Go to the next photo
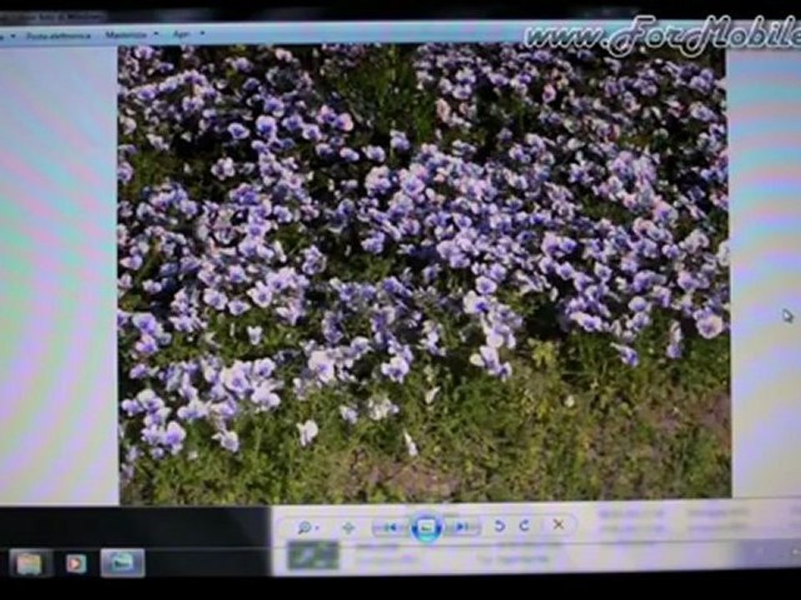 point(463,527)
